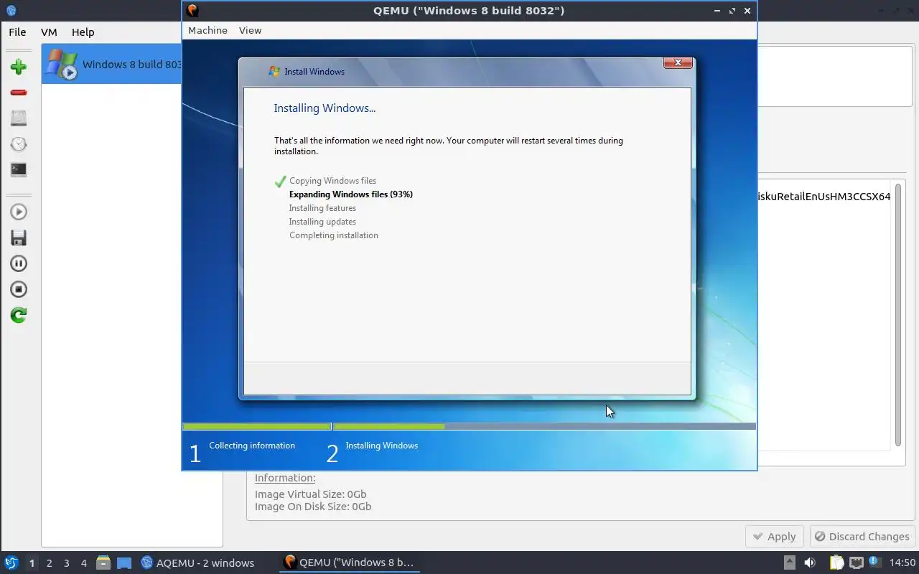
Task: Click the red minus Delete VM icon
Action: coord(19,93)
